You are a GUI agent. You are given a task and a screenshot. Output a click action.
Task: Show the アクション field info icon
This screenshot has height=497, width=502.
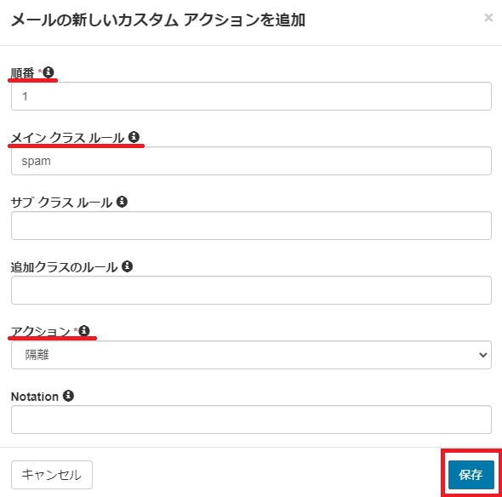(x=84, y=330)
